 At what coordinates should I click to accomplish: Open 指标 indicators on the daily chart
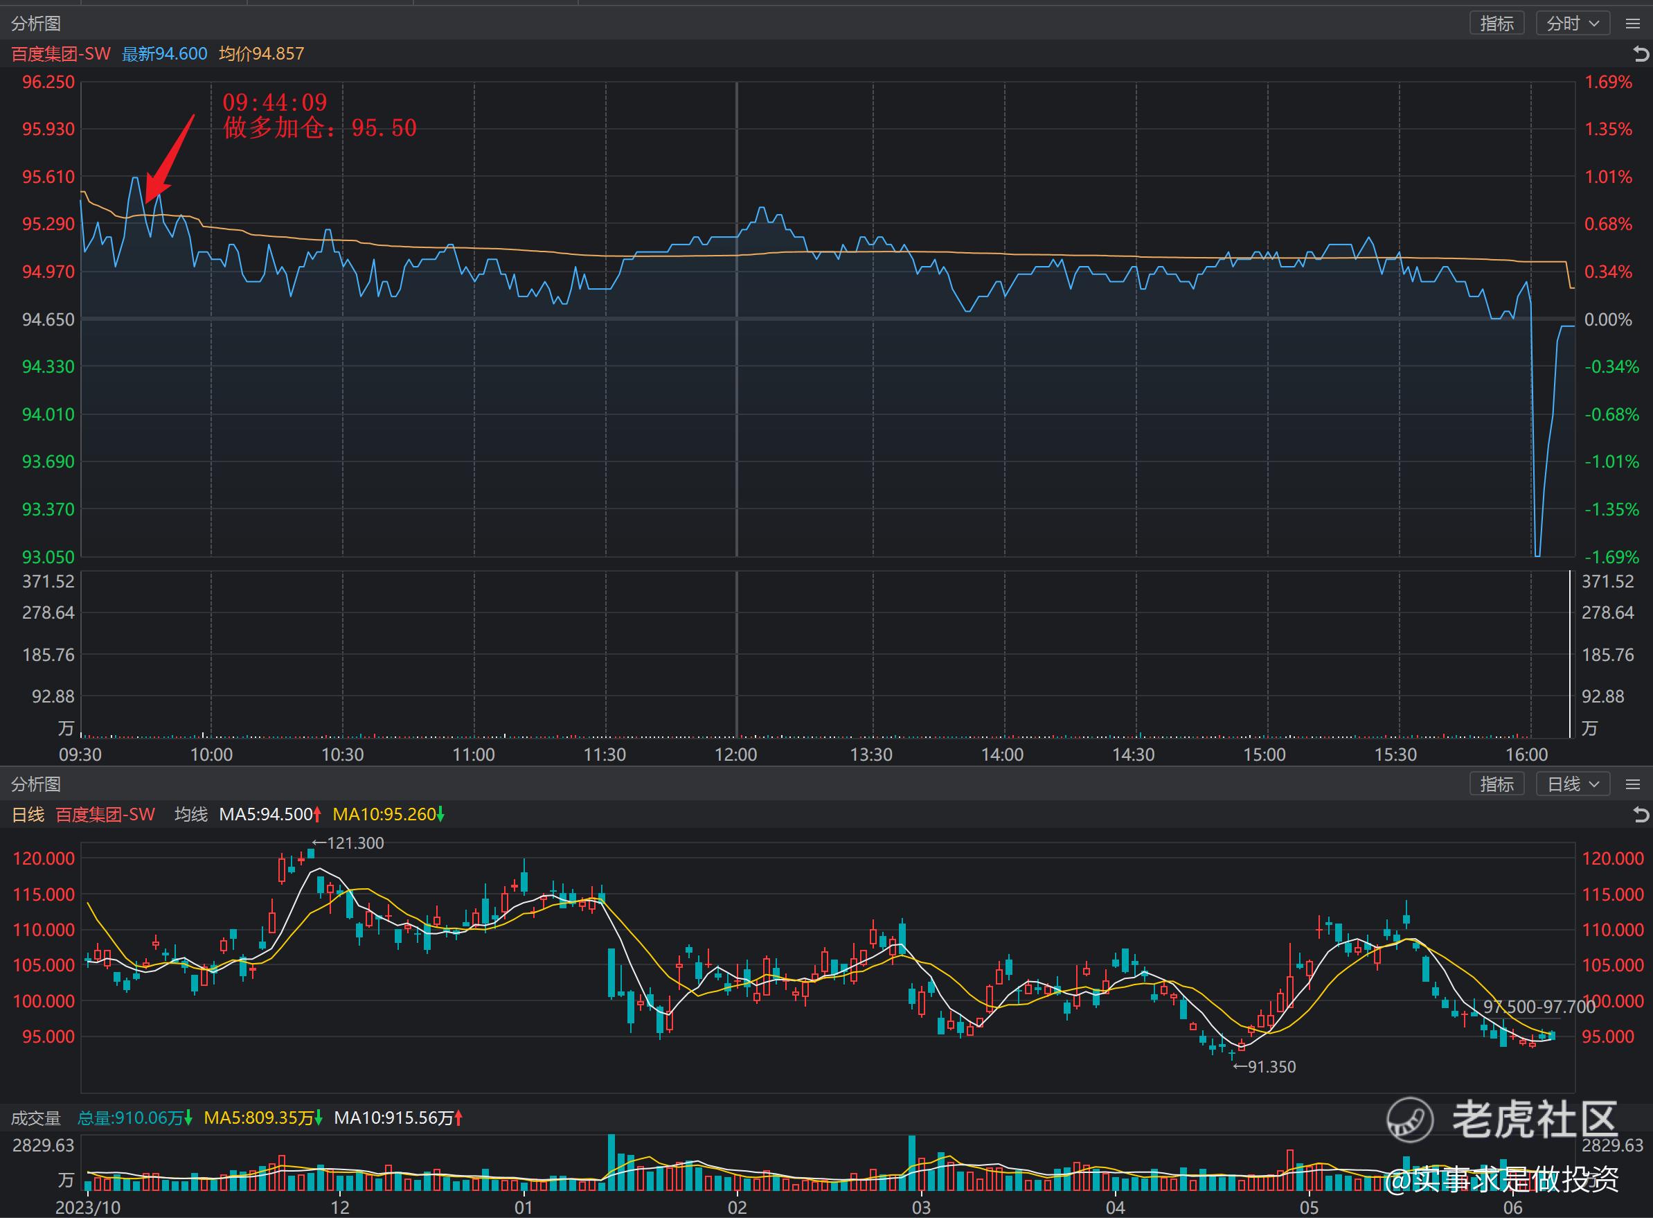pos(1496,784)
